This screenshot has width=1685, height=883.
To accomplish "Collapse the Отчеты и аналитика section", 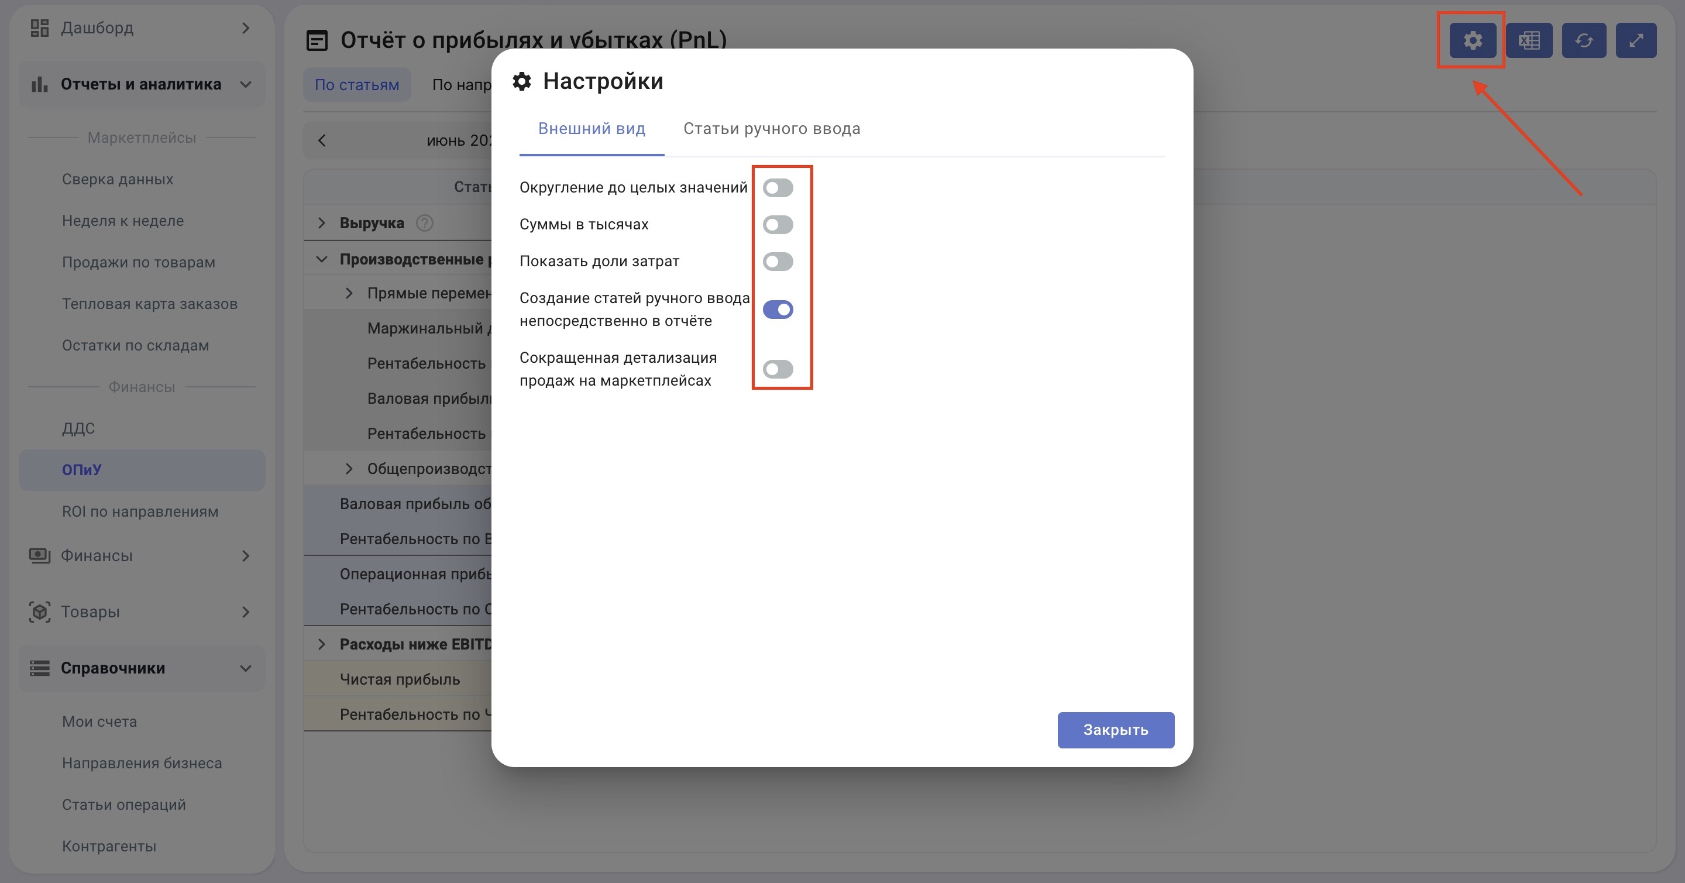I will pos(245,84).
